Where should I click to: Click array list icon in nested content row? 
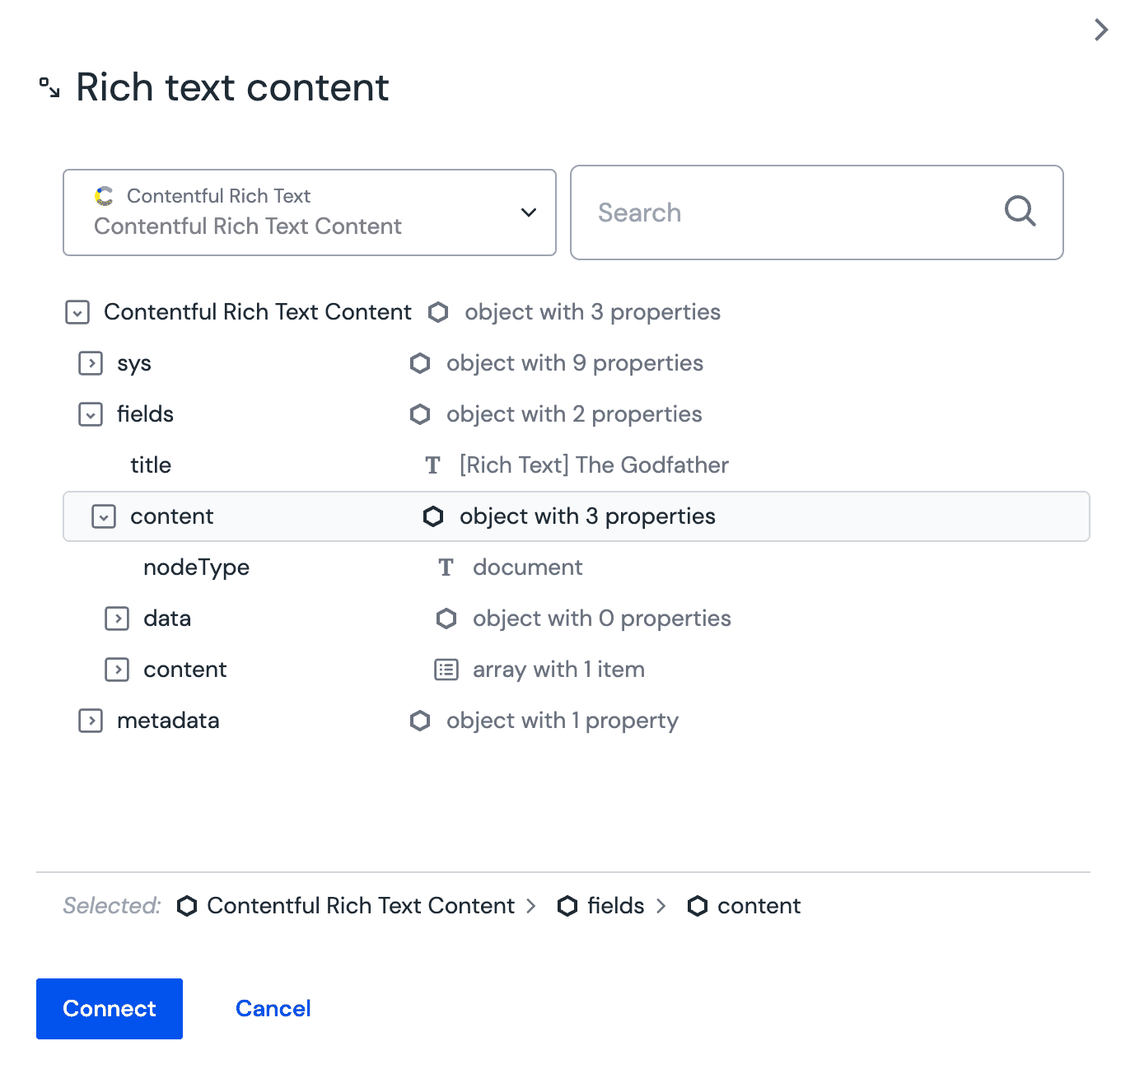[446, 670]
